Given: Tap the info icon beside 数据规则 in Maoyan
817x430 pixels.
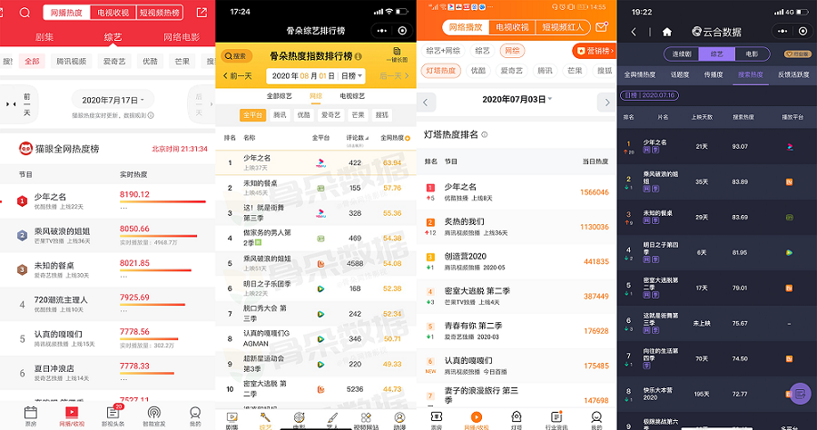Looking at the screenshot, I should click(151, 115).
